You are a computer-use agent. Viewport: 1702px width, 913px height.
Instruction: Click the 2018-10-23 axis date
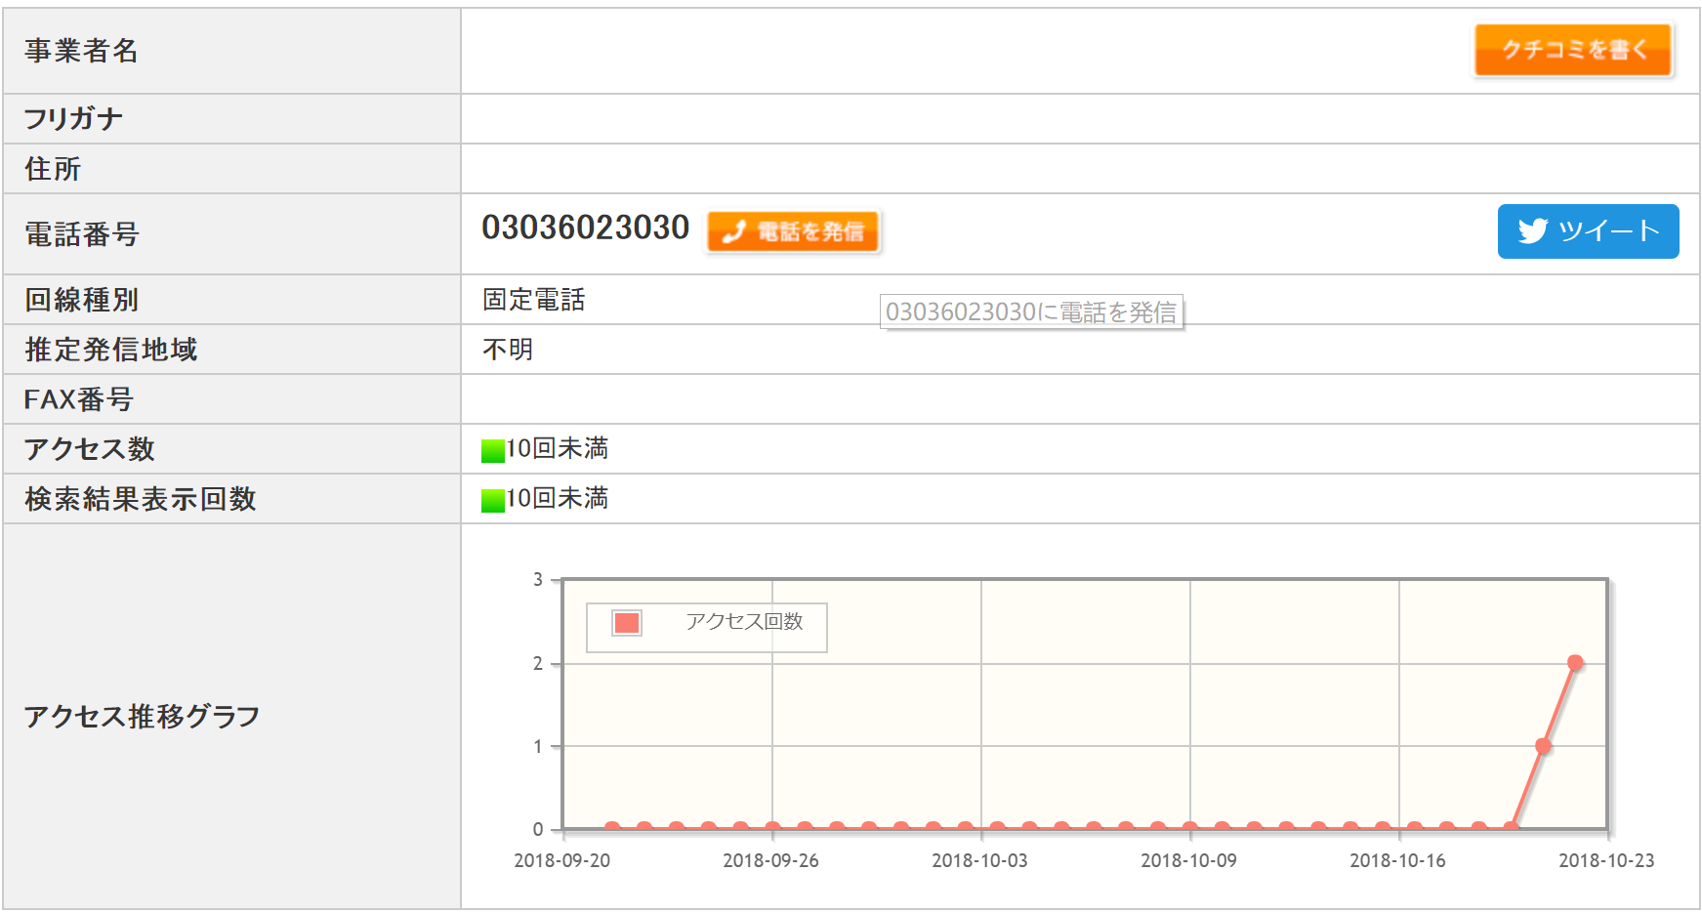click(1607, 860)
